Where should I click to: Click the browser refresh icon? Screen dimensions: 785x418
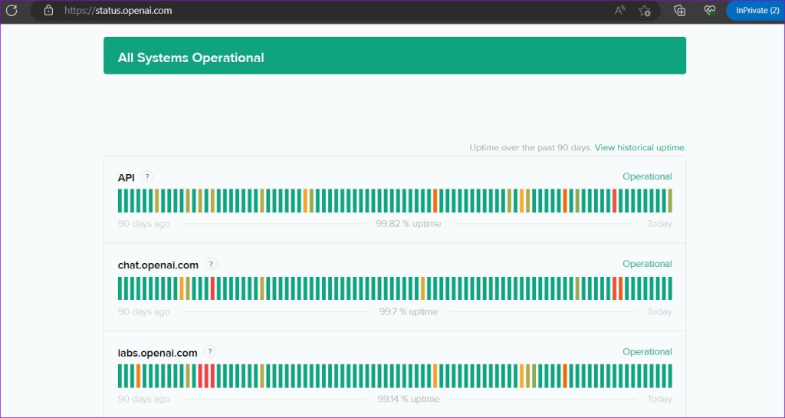click(11, 10)
